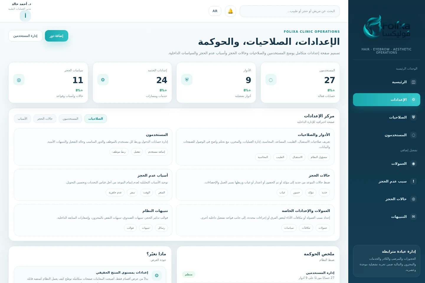This screenshot has width=425, height=283.
Task: Click the منظم status badge
Action: pos(189,274)
